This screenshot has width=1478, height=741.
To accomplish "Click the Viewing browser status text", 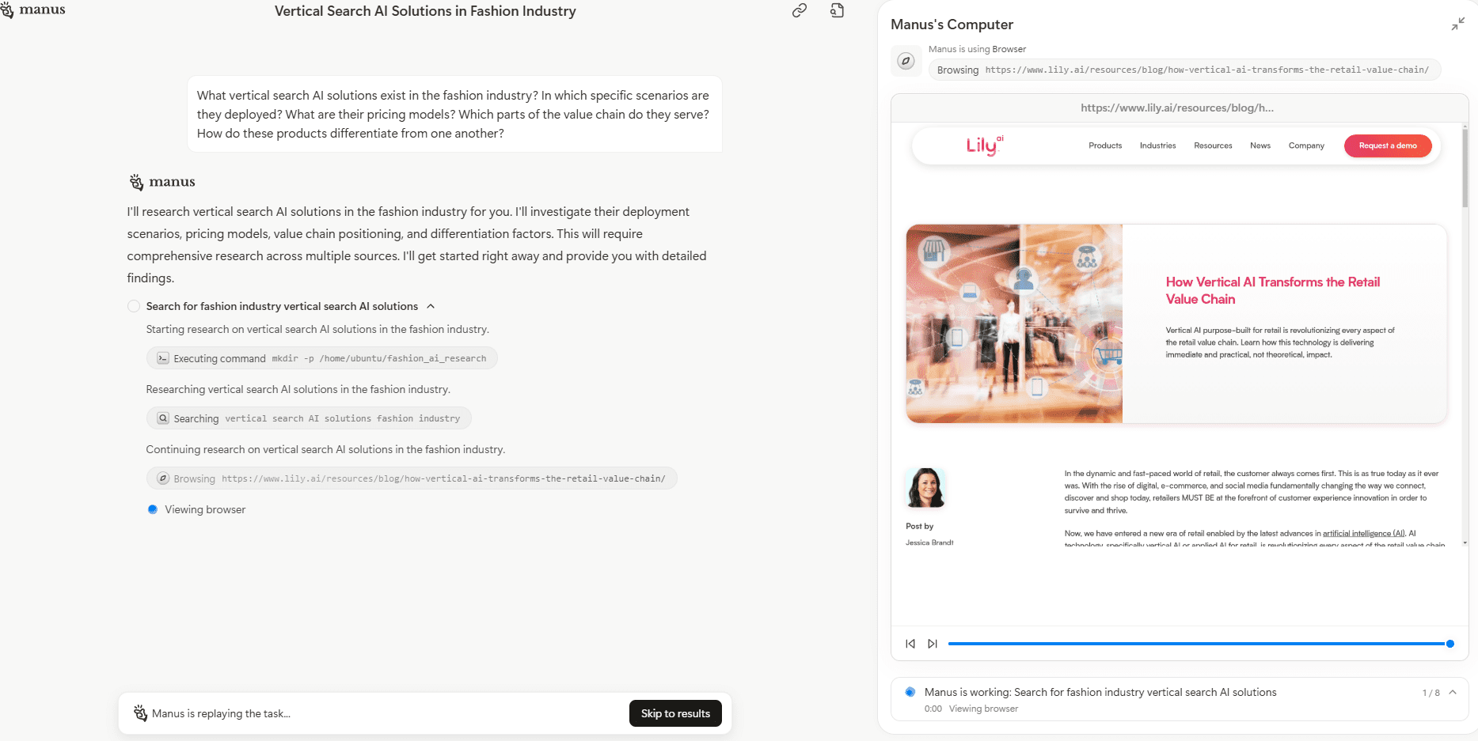I will point(205,509).
